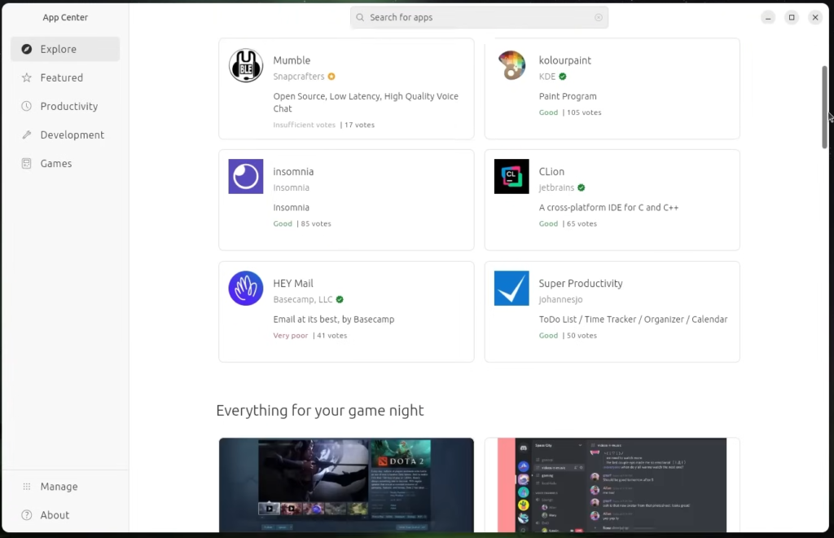Click '85 votes' on insomnia card
834x538 pixels.
coord(316,224)
